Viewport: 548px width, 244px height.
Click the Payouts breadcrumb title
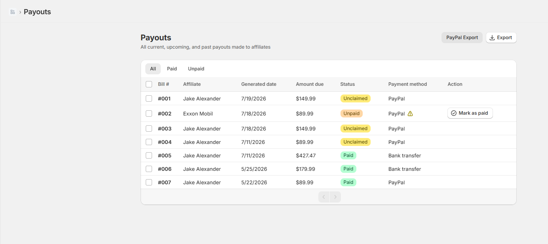tap(37, 12)
